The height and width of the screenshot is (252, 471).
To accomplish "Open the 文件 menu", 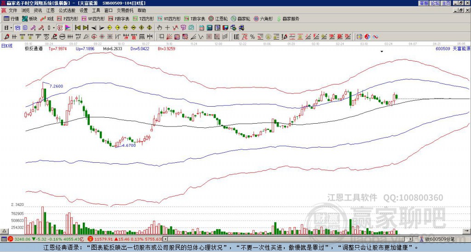I will [12, 11].
